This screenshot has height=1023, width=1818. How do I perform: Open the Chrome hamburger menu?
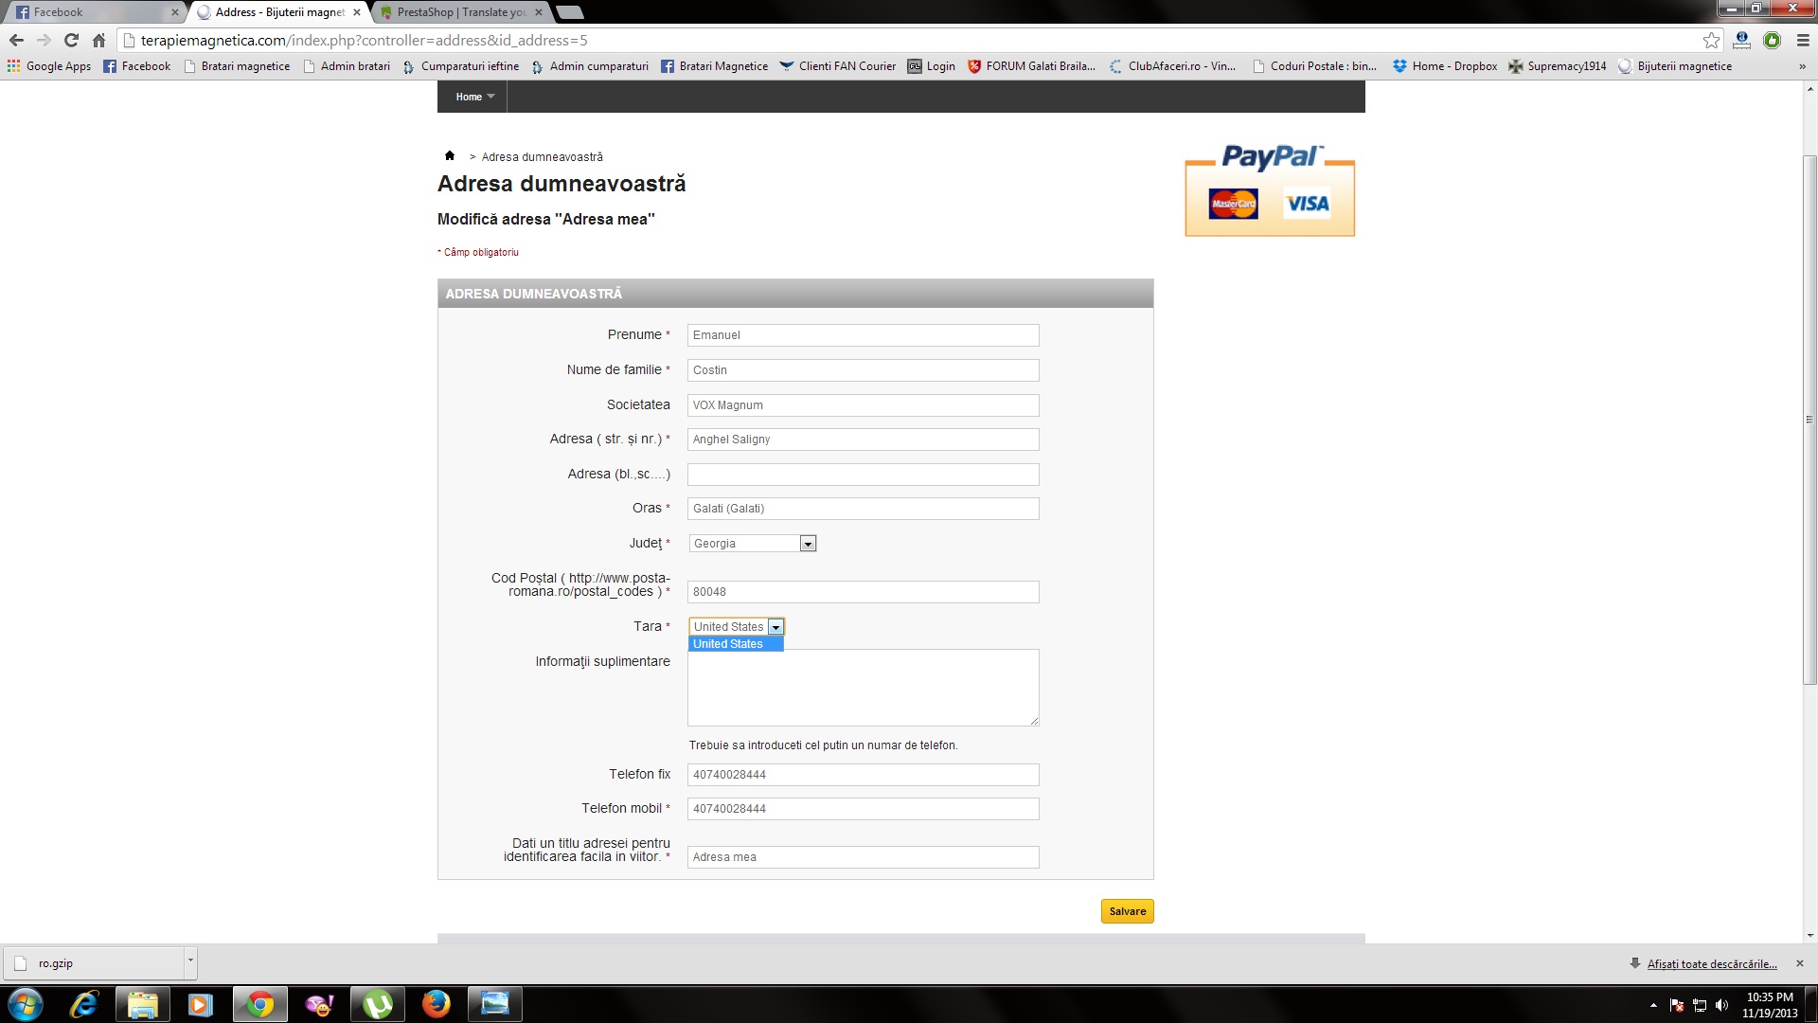tap(1803, 40)
